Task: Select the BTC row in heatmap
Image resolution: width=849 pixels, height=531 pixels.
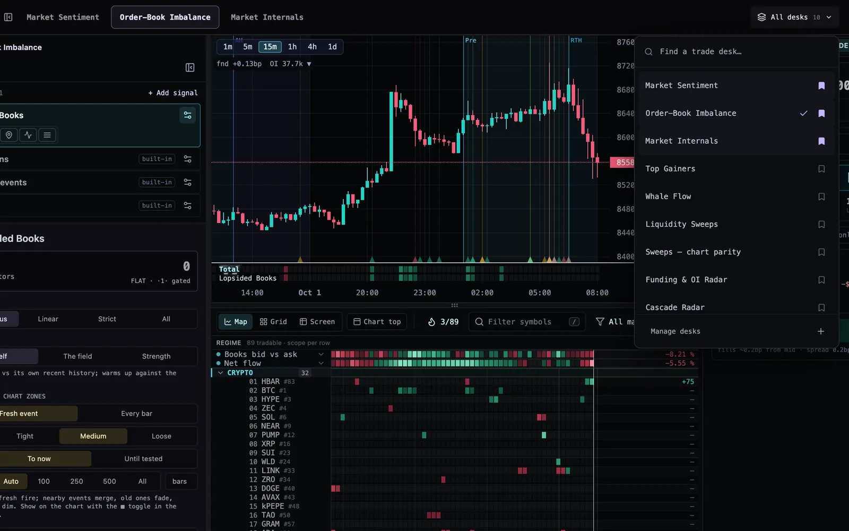Action: pyautogui.click(x=456, y=390)
